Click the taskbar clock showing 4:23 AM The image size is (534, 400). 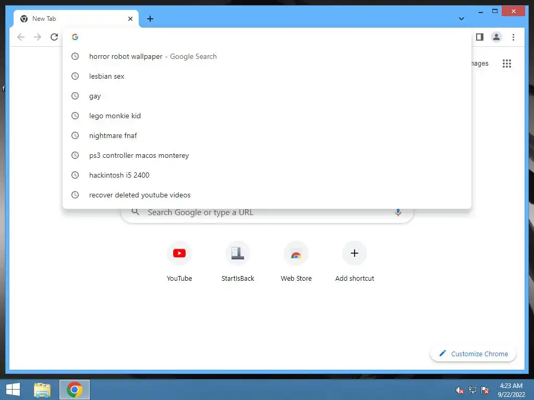(511, 390)
